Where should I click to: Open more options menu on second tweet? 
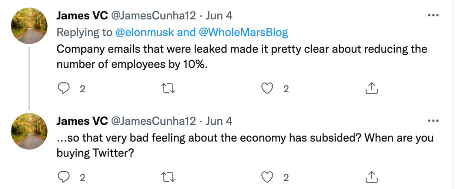click(x=433, y=121)
